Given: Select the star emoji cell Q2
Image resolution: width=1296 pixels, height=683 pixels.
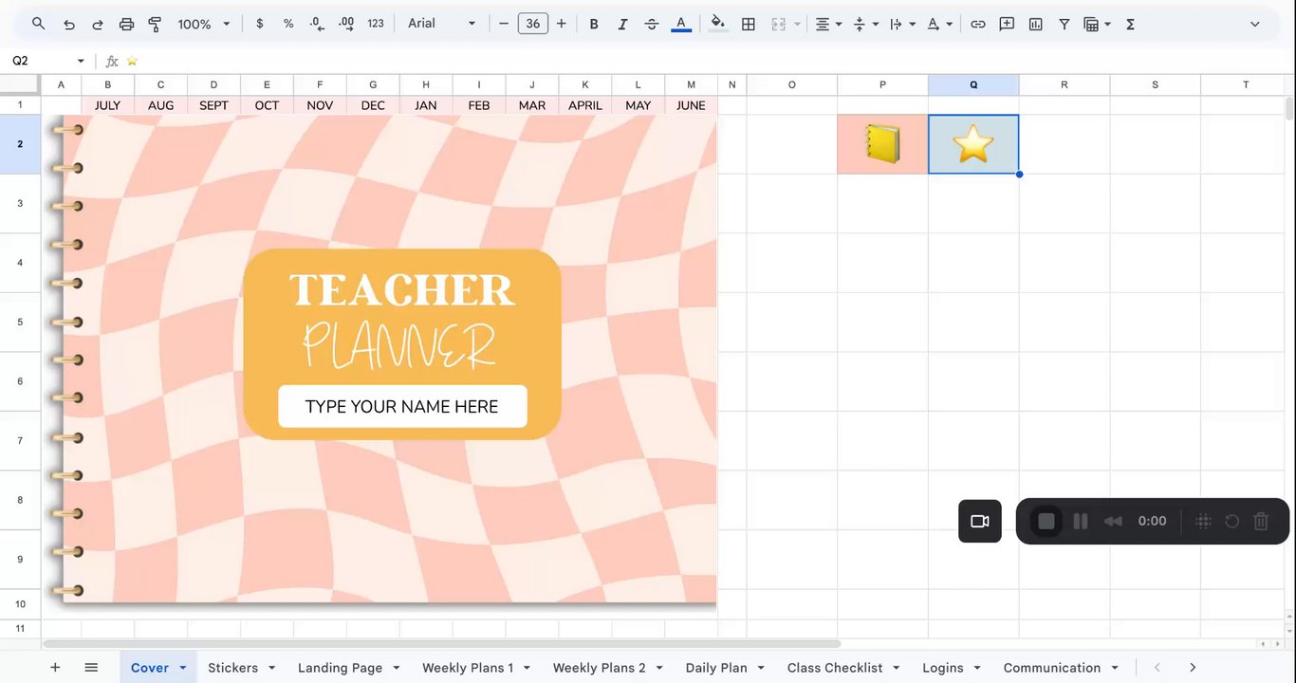Looking at the screenshot, I should (973, 144).
